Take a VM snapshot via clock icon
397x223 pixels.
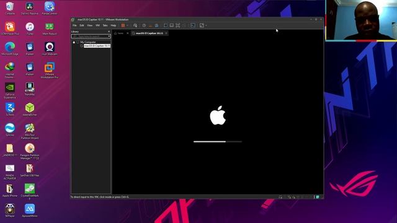(x=144, y=25)
